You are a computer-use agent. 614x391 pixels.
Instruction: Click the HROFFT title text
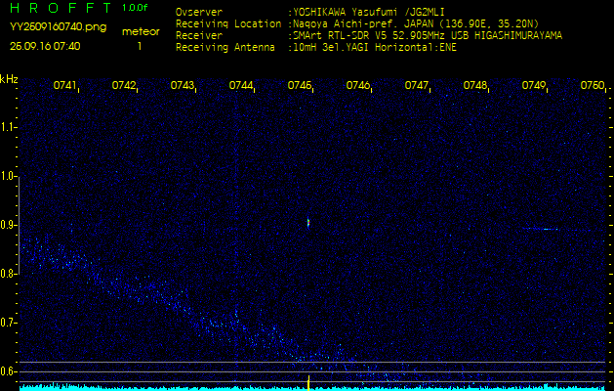click(49, 8)
